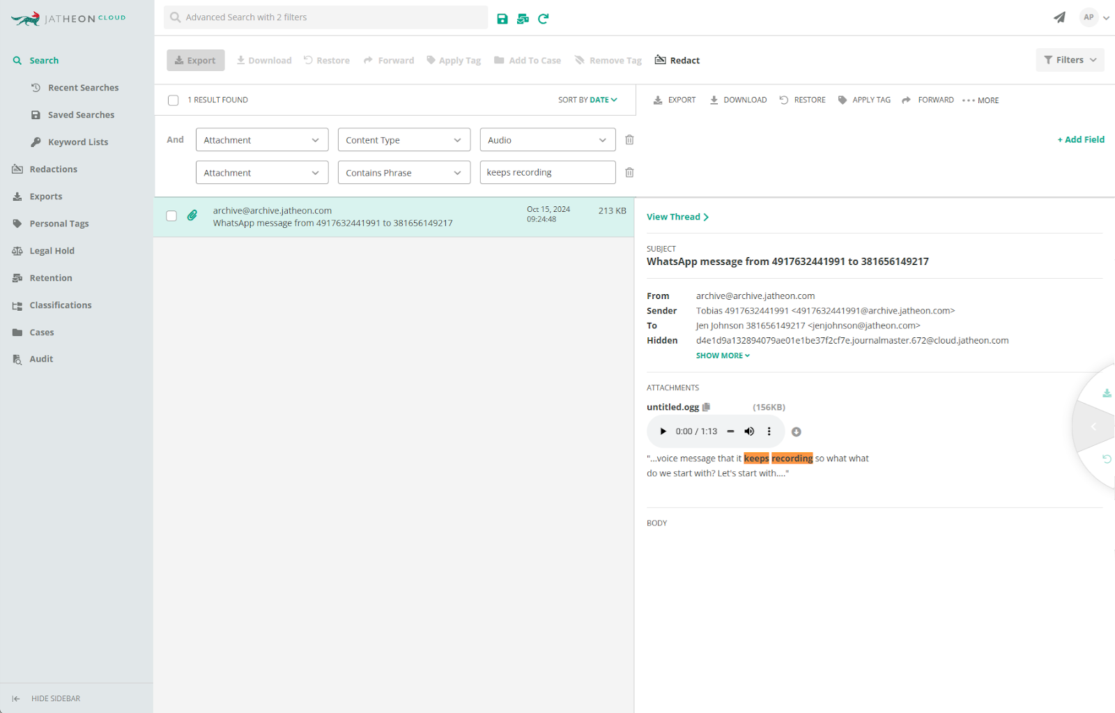Click the plus icon beside audio player

[x=797, y=432]
